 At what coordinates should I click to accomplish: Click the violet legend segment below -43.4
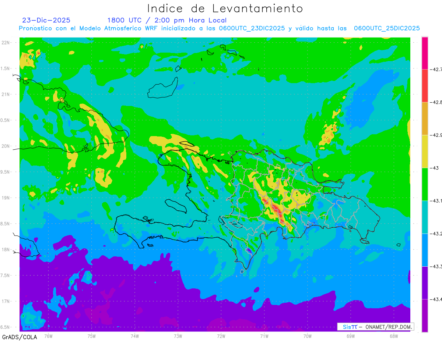click(x=425, y=315)
